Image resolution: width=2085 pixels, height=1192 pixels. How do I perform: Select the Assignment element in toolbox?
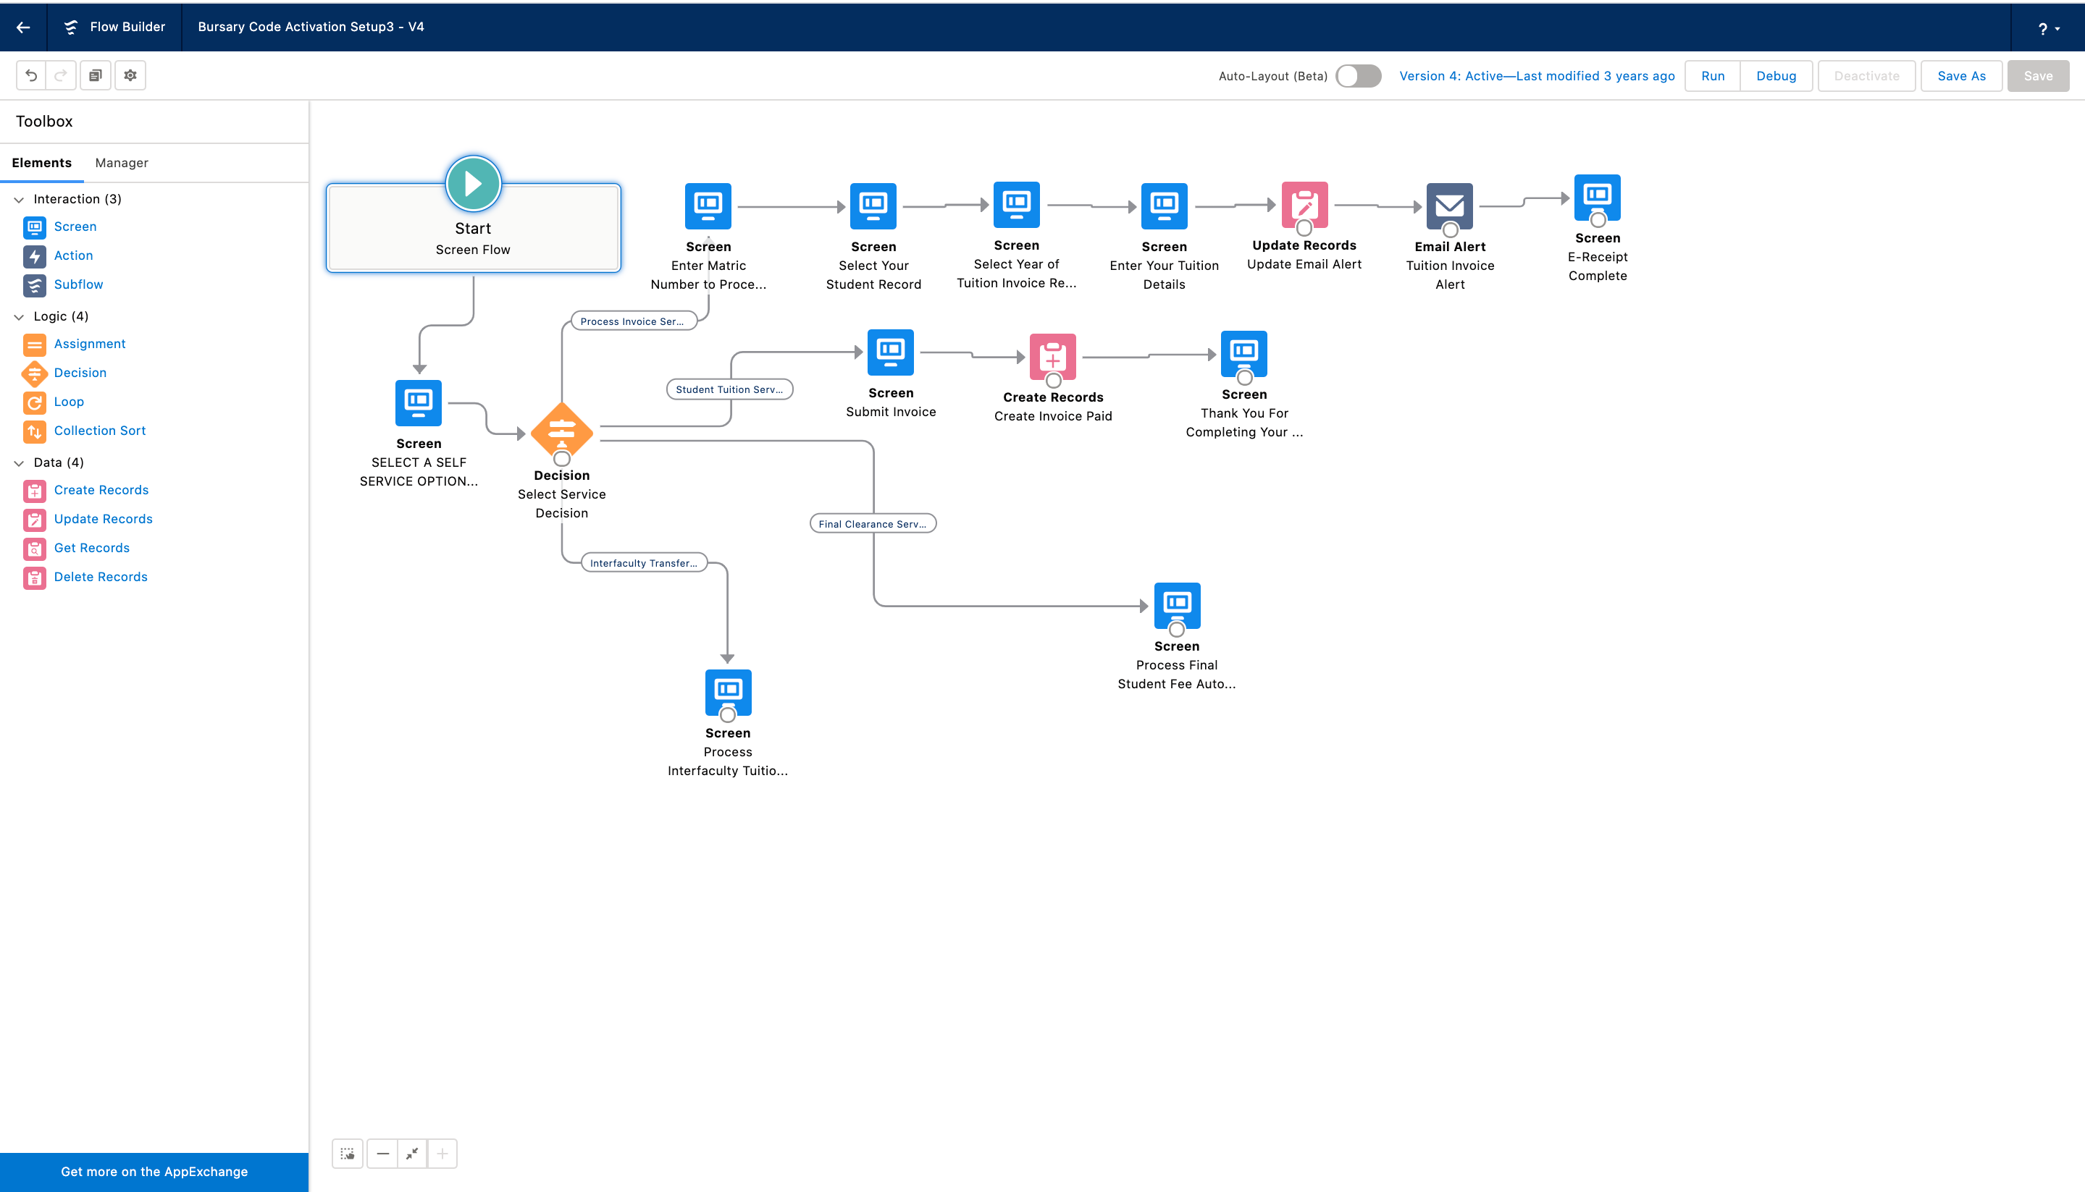click(x=75, y=344)
